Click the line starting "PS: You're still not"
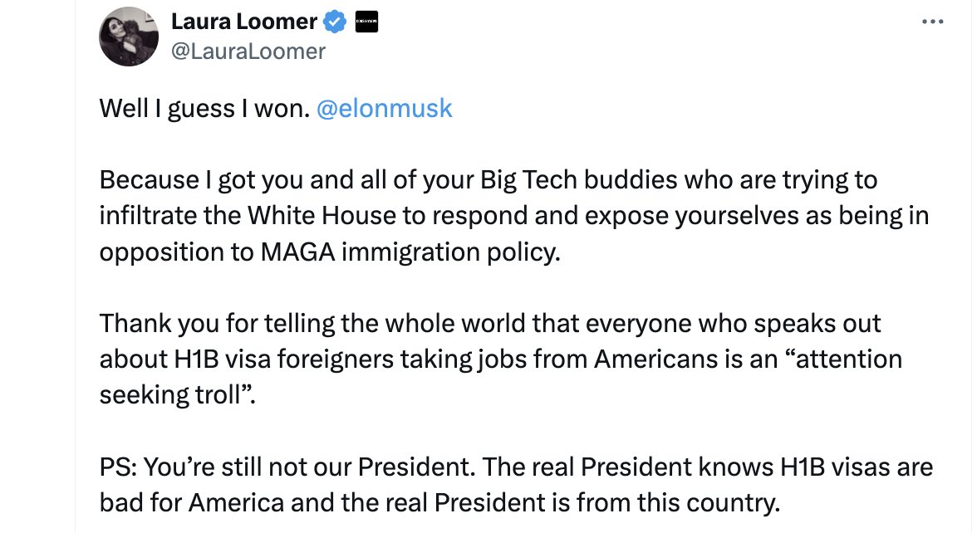 click(516, 467)
